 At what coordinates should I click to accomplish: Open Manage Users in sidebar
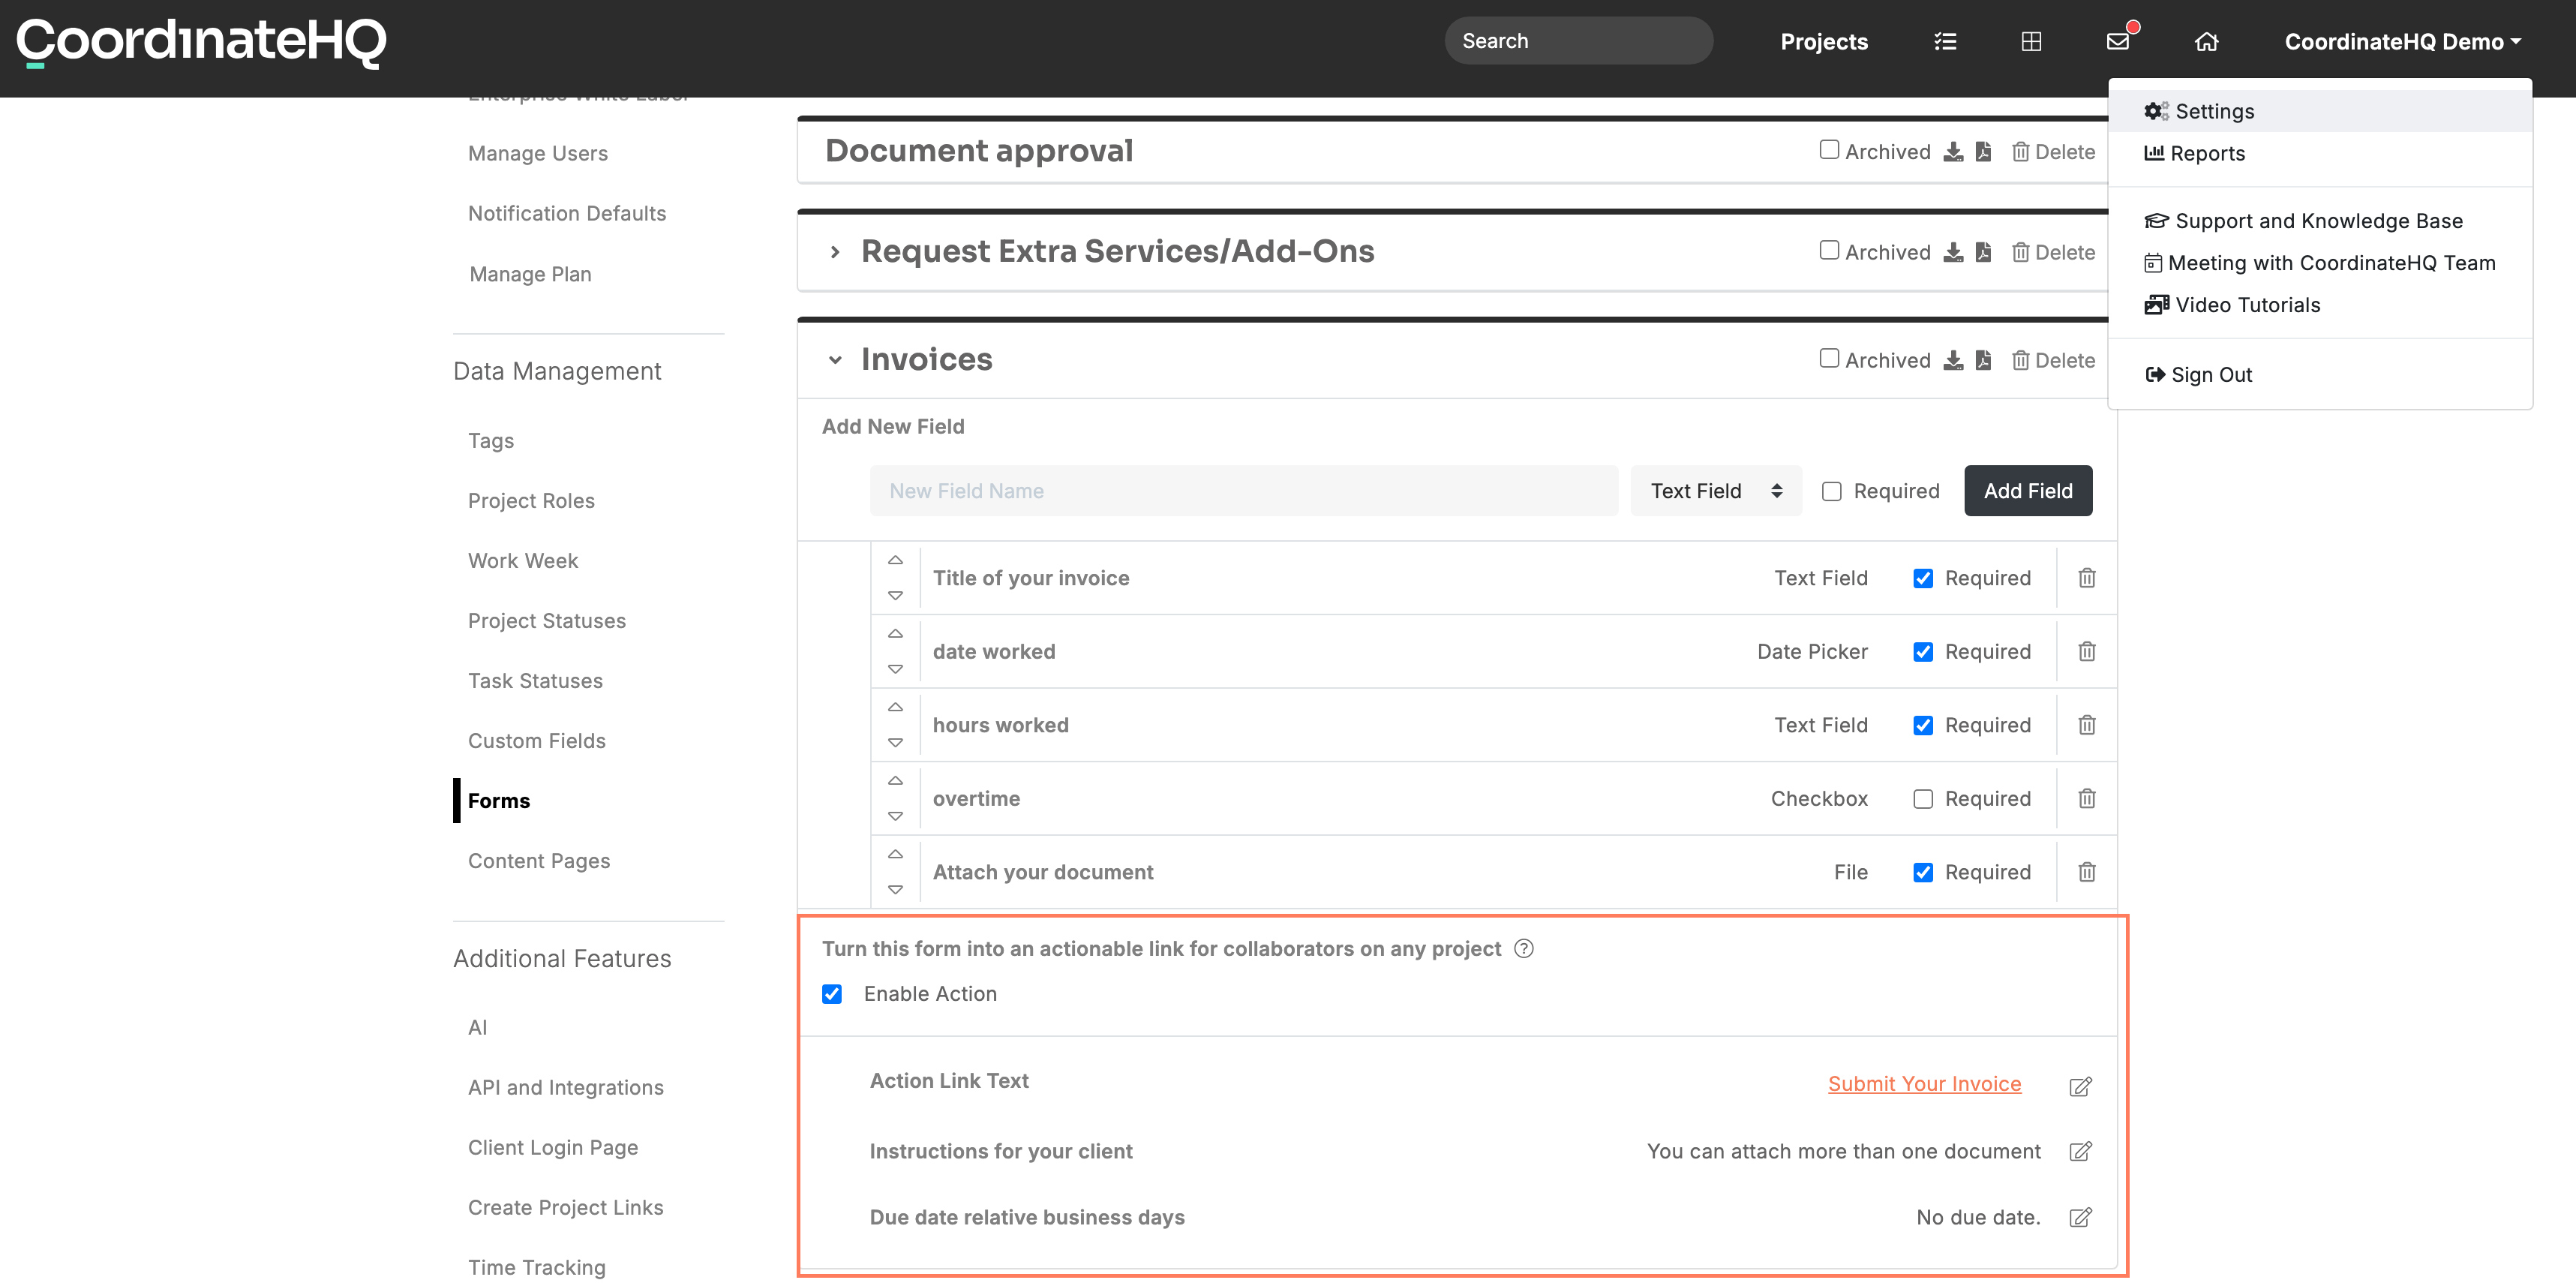click(537, 153)
